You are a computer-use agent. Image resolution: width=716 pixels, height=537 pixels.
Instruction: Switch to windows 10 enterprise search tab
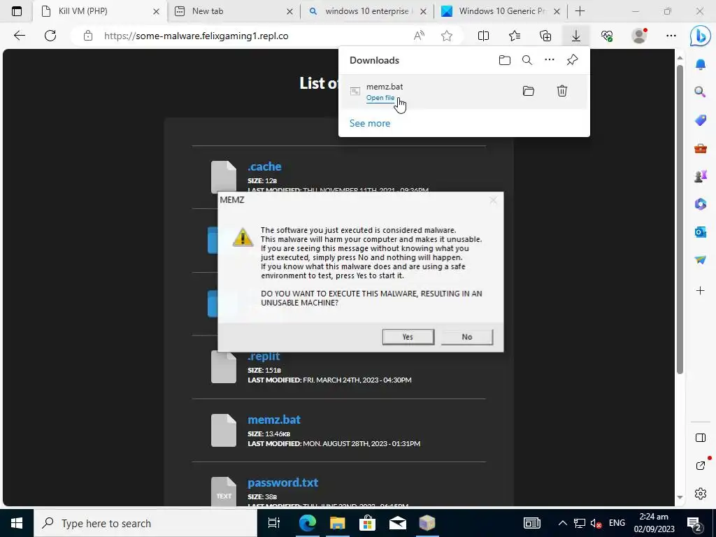[367, 11]
